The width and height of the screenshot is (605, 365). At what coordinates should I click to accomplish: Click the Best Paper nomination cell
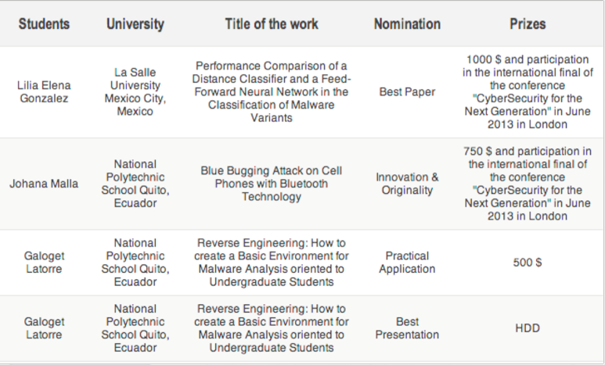pyautogui.click(x=407, y=91)
